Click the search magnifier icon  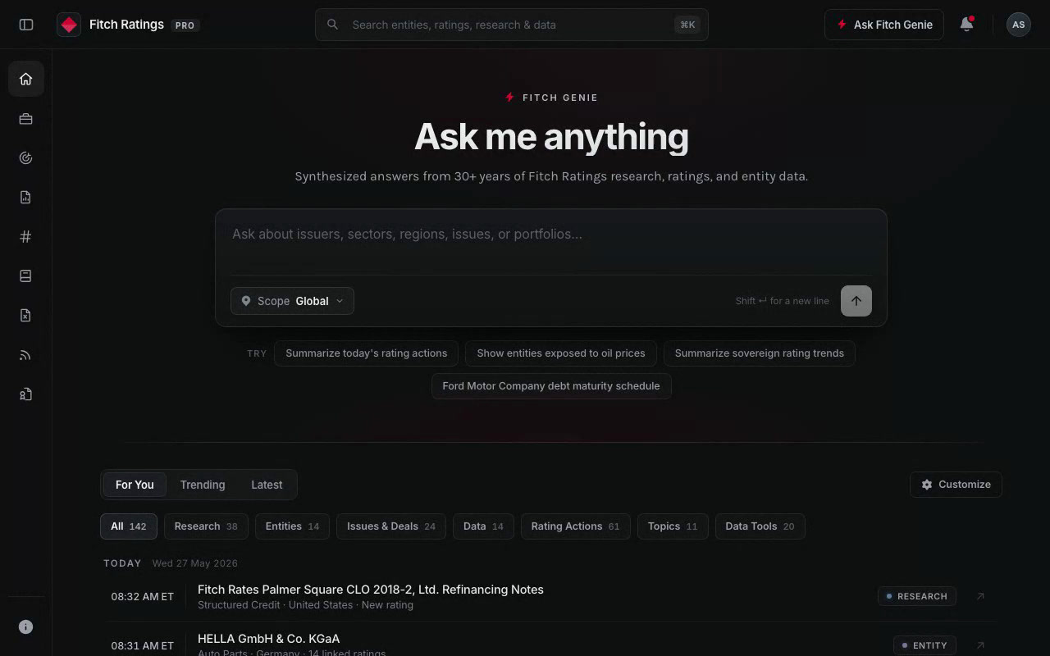pos(332,25)
